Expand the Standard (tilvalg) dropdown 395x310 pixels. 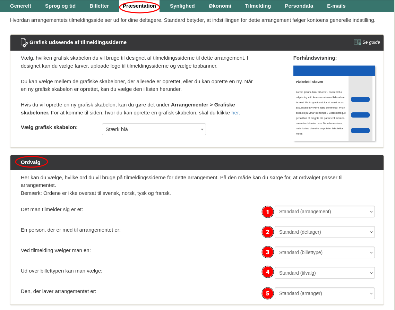(x=324, y=273)
